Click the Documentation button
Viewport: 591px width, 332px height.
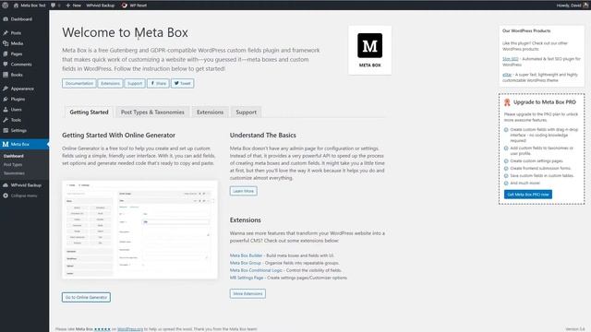tap(79, 83)
